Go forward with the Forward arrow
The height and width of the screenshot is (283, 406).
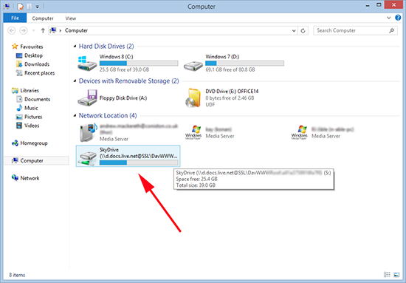[24, 30]
